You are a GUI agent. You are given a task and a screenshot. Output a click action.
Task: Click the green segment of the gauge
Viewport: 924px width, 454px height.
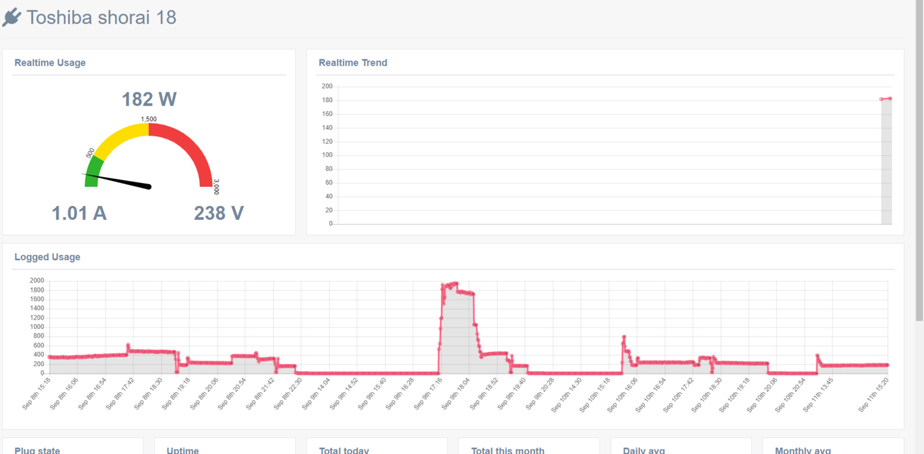coord(92,172)
